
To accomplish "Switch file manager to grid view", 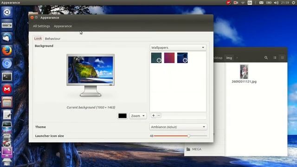I will [282, 58].
